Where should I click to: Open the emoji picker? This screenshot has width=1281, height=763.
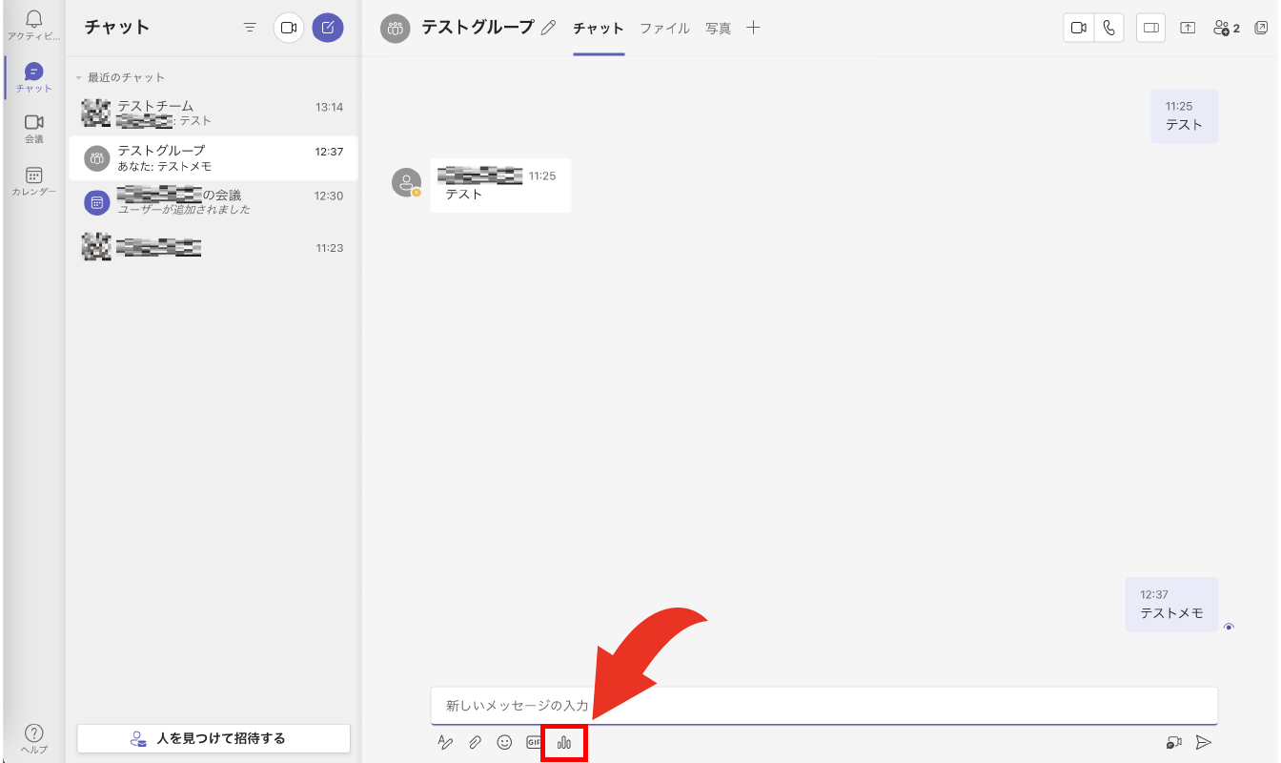point(504,742)
